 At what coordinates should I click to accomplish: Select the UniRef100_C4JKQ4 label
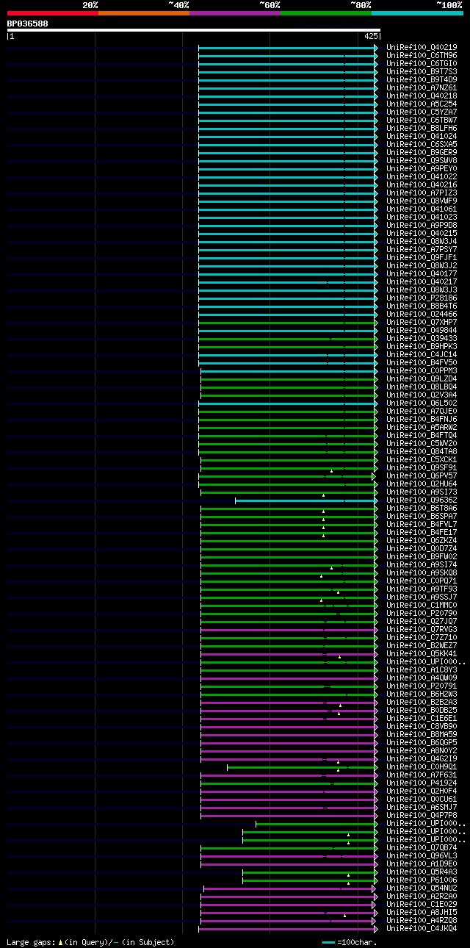tap(422, 929)
